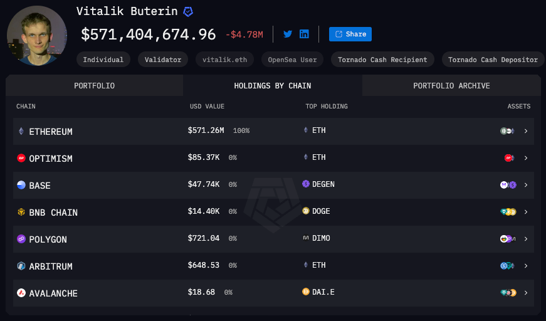546x321 pixels.
Task: Click the Avalanche chain logo icon
Action: (x=21, y=293)
